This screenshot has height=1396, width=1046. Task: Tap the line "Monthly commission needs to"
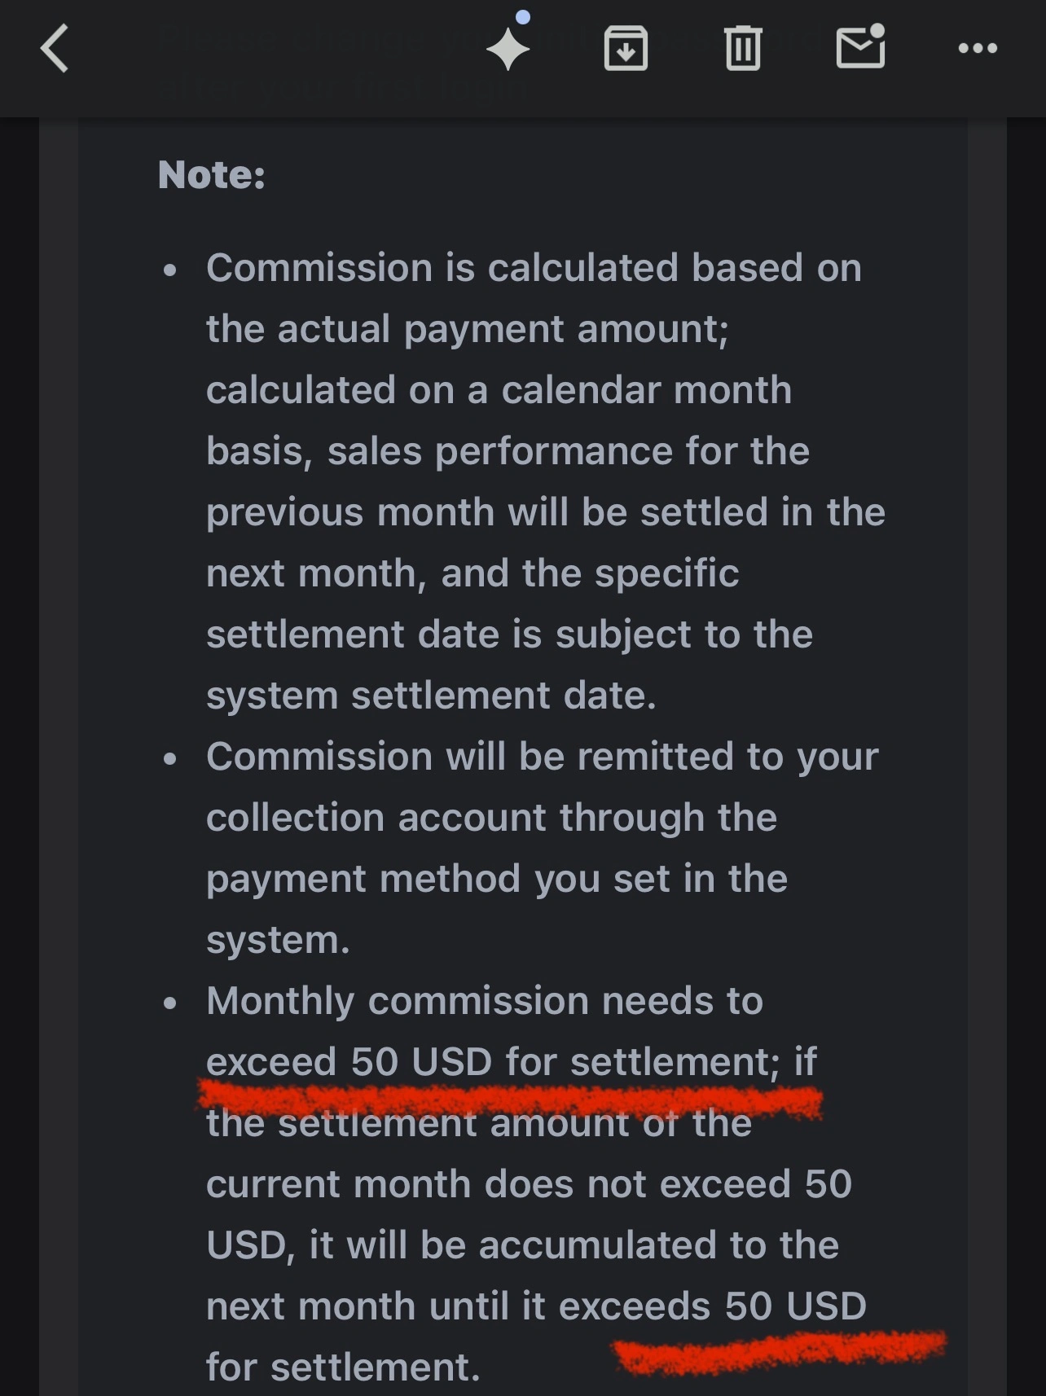485,1001
